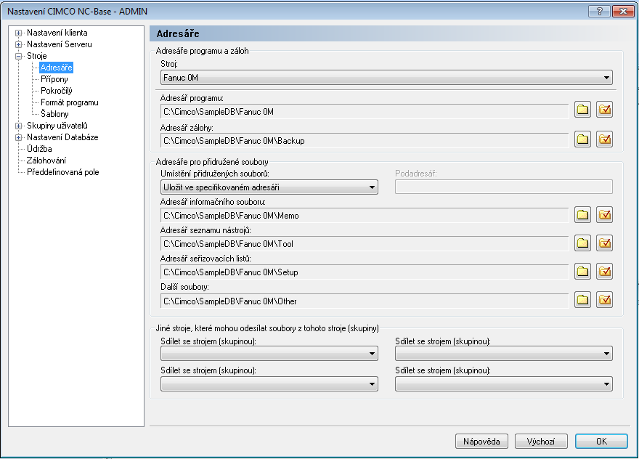This screenshot has height=459, width=639.
Task: Open the upper-left Sdílet se strojem dropdown
Action: pyautogui.click(x=269, y=354)
